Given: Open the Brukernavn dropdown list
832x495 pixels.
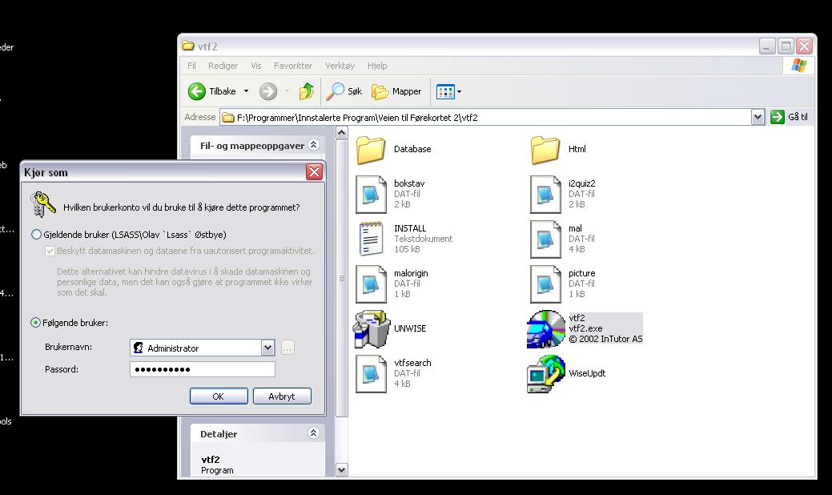Looking at the screenshot, I should tap(267, 348).
